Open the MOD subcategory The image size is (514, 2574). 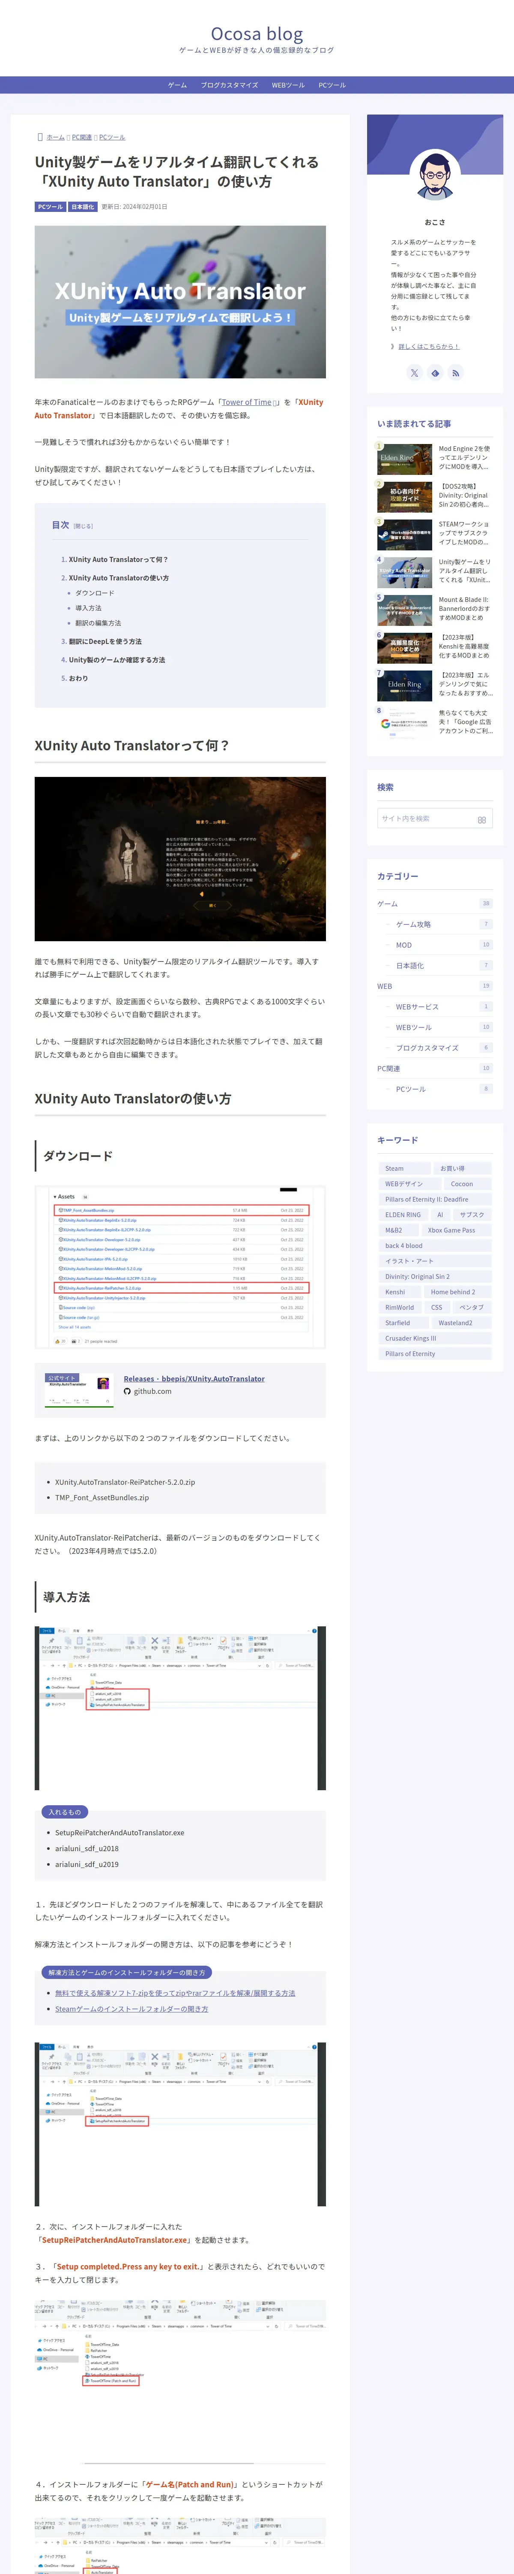point(439,944)
